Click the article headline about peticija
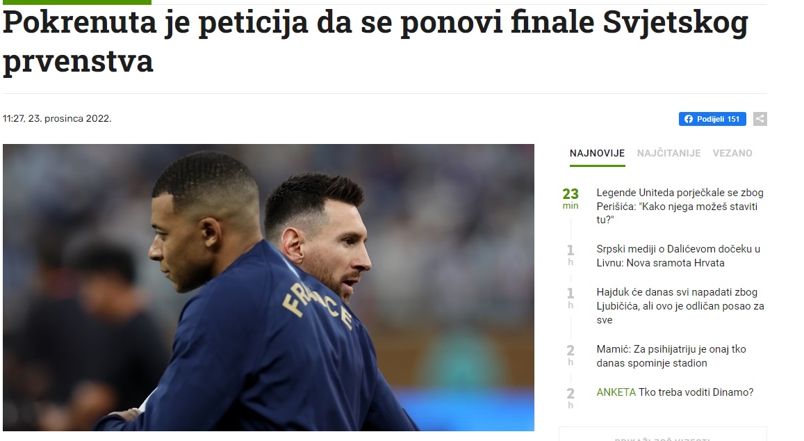This screenshot has width=804, height=441. (x=375, y=42)
